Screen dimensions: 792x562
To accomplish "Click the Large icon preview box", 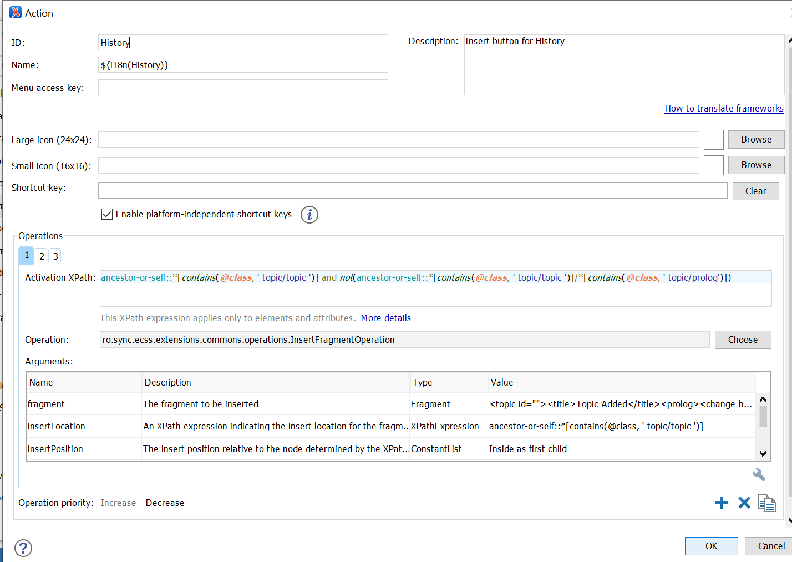I will 713,140.
